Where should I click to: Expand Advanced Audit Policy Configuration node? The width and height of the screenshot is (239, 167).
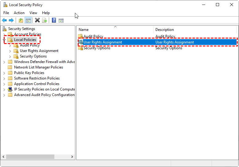pos(4,95)
